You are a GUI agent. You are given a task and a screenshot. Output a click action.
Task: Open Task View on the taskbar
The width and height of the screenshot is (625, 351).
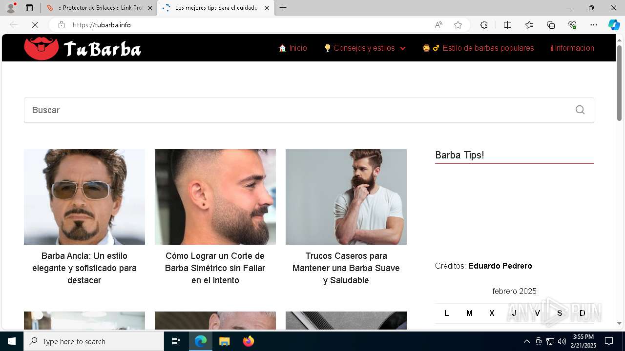pos(176,341)
